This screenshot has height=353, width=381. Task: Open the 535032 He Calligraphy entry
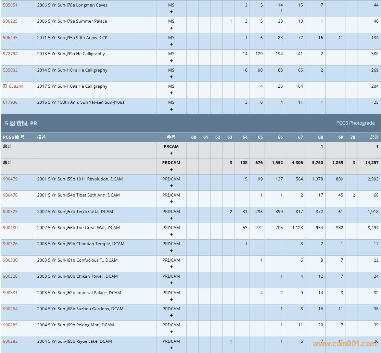pos(10,70)
